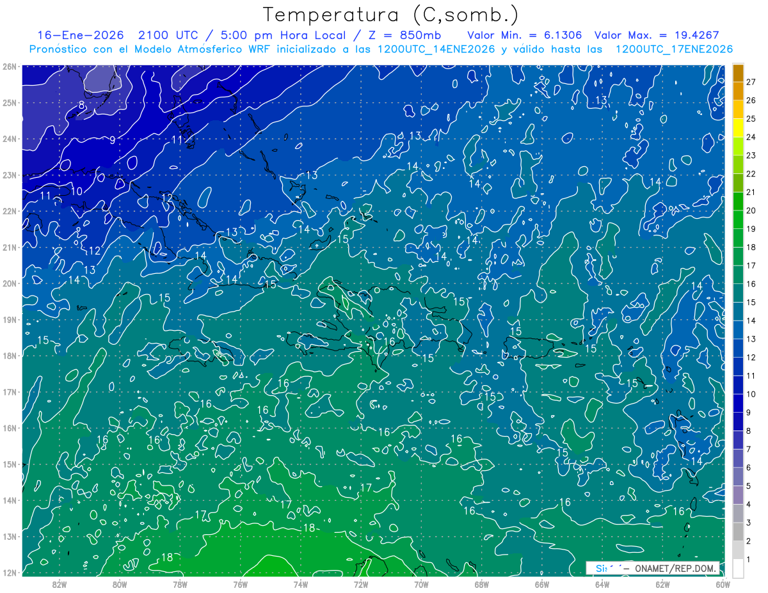
Task: Click green legend swatch between 19 and 20
Action: pyautogui.click(x=738, y=220)
